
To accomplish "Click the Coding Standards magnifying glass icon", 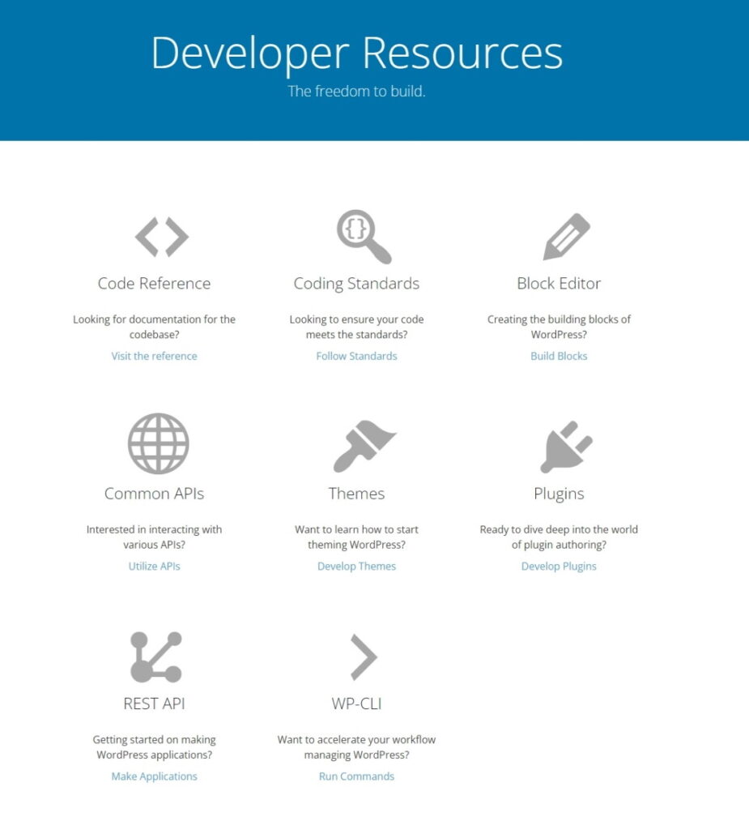I will (361, 235).
